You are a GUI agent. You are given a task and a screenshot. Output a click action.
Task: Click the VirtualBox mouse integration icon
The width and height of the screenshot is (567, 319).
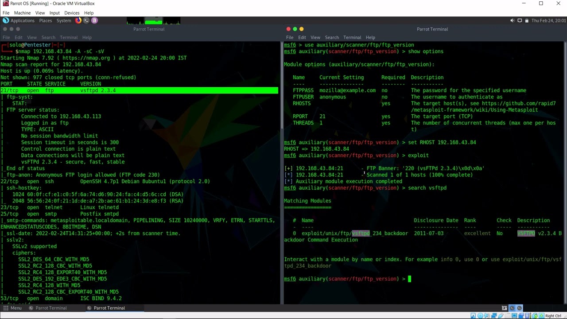(x=535, y=316)
